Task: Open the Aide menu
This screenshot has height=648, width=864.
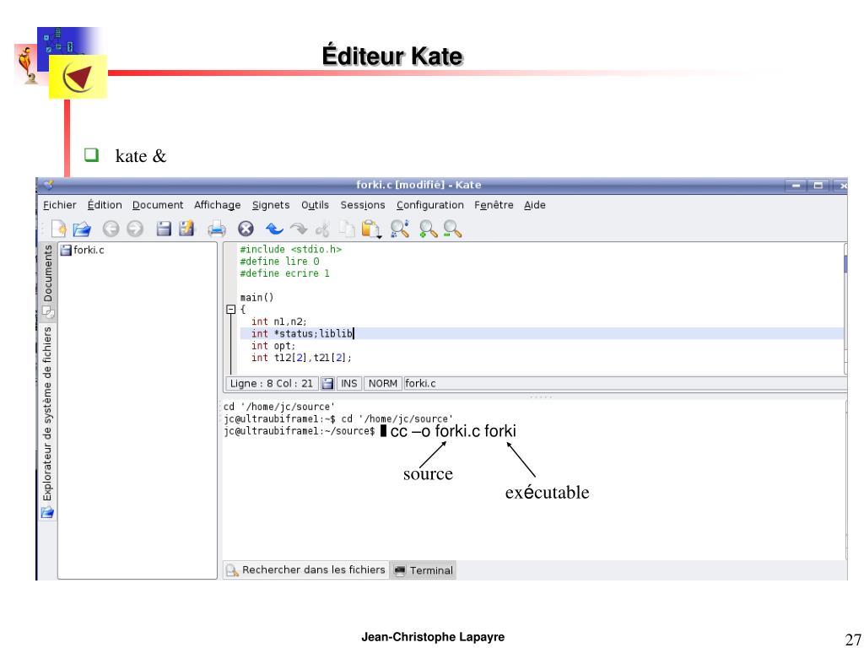Action: pyautogui.click(x=534, y=205)
